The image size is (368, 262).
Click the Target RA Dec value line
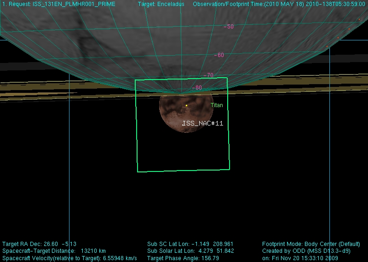pos(39,244)
